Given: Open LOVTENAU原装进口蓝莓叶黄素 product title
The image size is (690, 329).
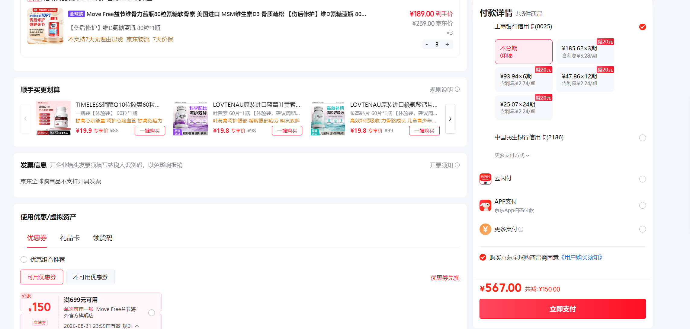Looking at the screenshot, I should [257, 105].
